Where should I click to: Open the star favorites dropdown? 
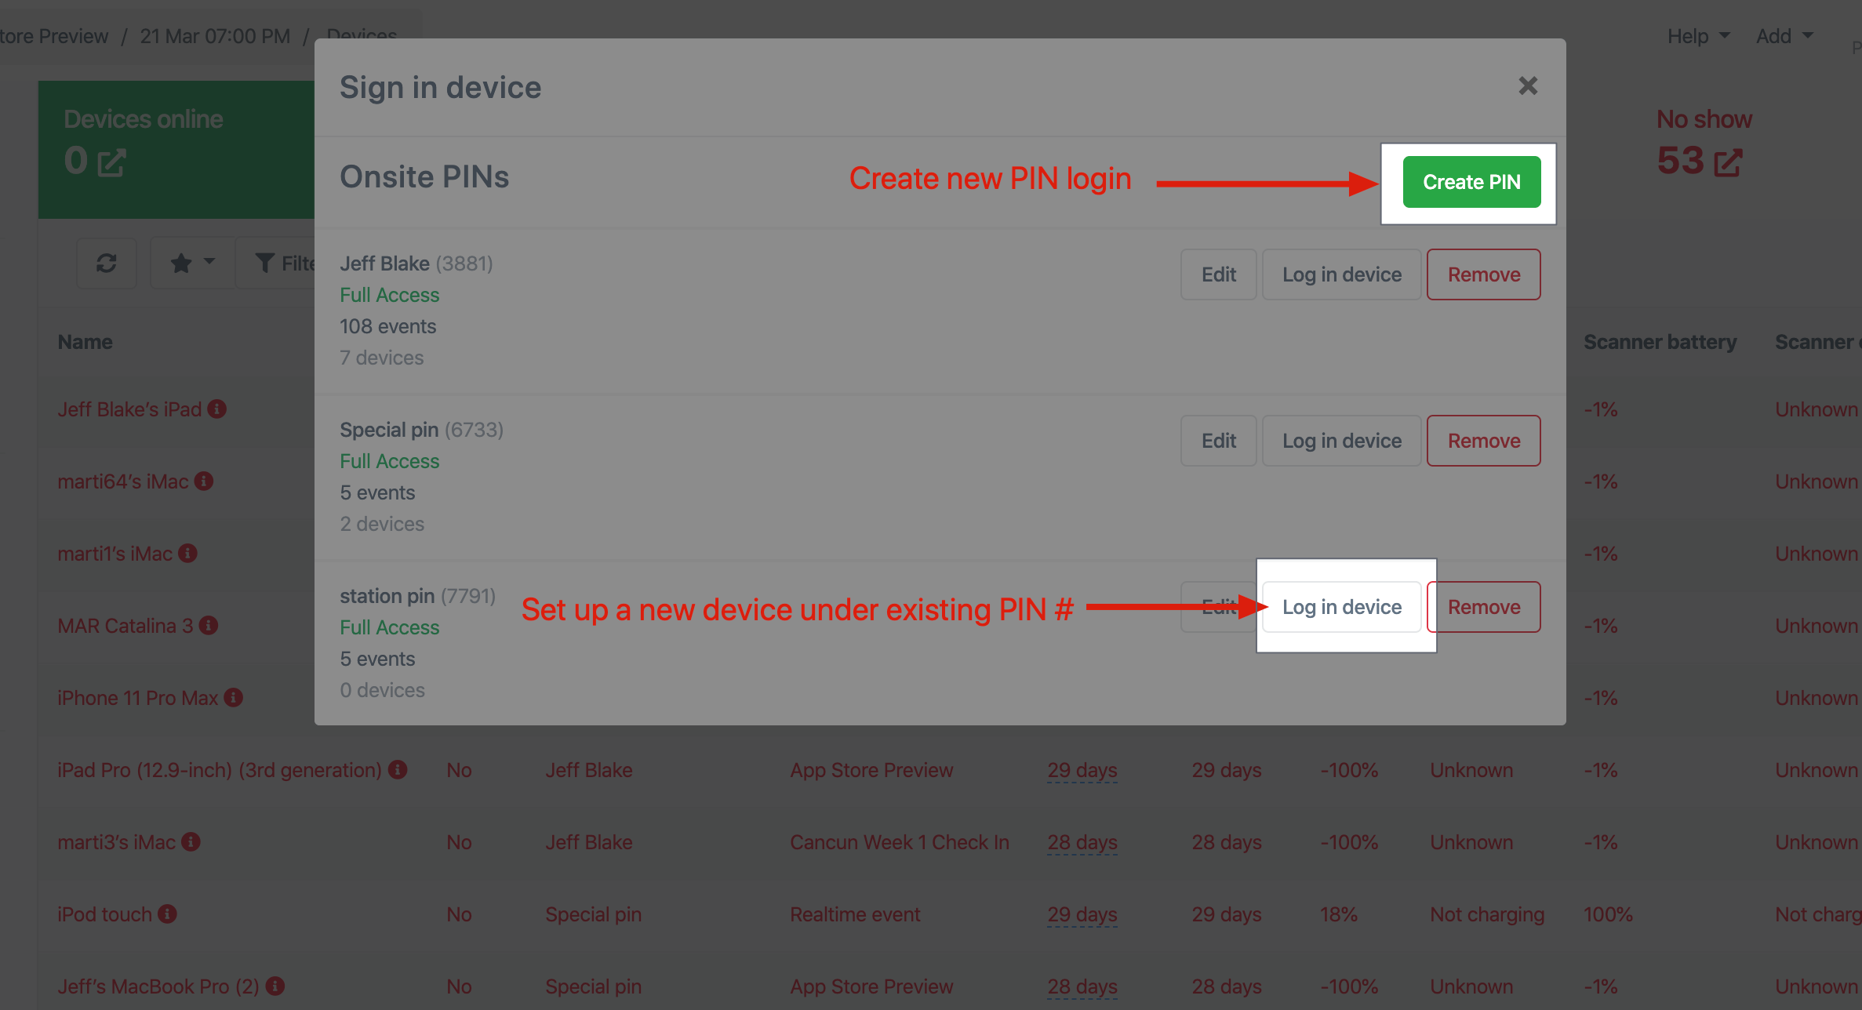[x=192, y=263]
